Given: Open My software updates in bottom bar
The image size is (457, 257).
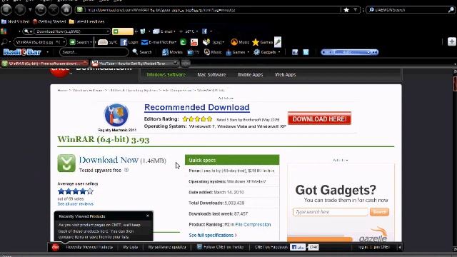Looking at the screenshot, I should [167, 247].
